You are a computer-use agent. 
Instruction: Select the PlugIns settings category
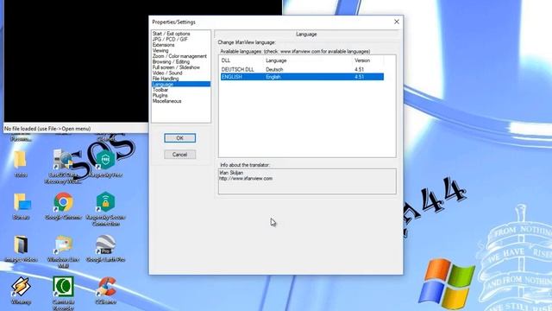click(x=160, y=96)
